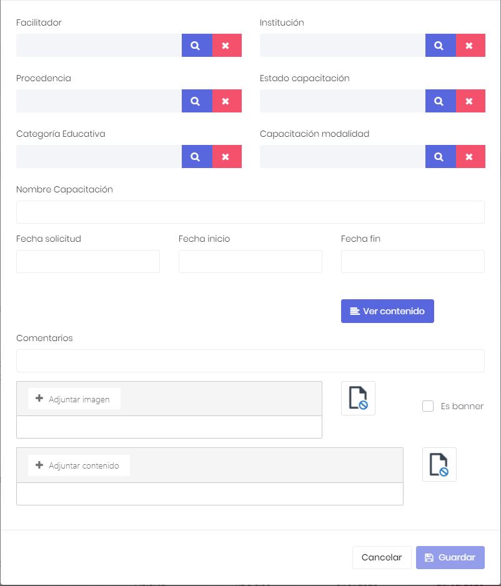Clear the Estado capacitación field
This screenshot has width=501, height=586.
click(x=470, y=101)
